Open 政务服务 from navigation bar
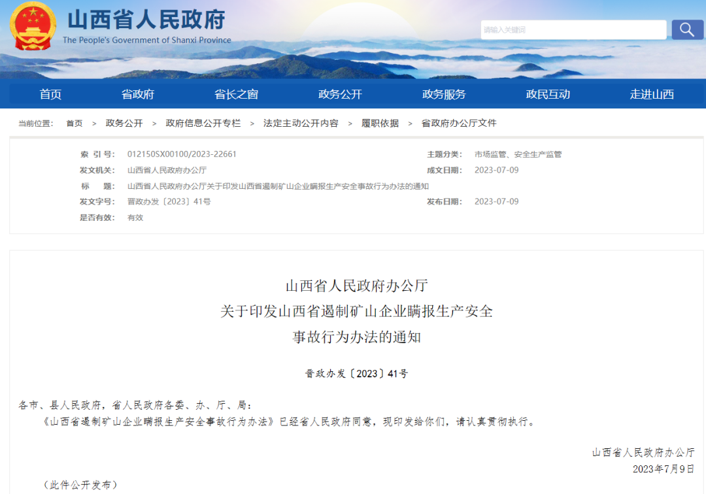 [x=444, y=94]
